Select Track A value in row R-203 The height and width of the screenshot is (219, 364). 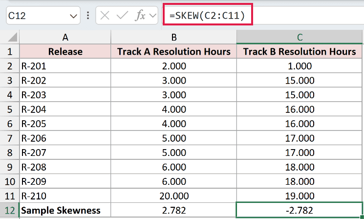(x=173, y=95)
